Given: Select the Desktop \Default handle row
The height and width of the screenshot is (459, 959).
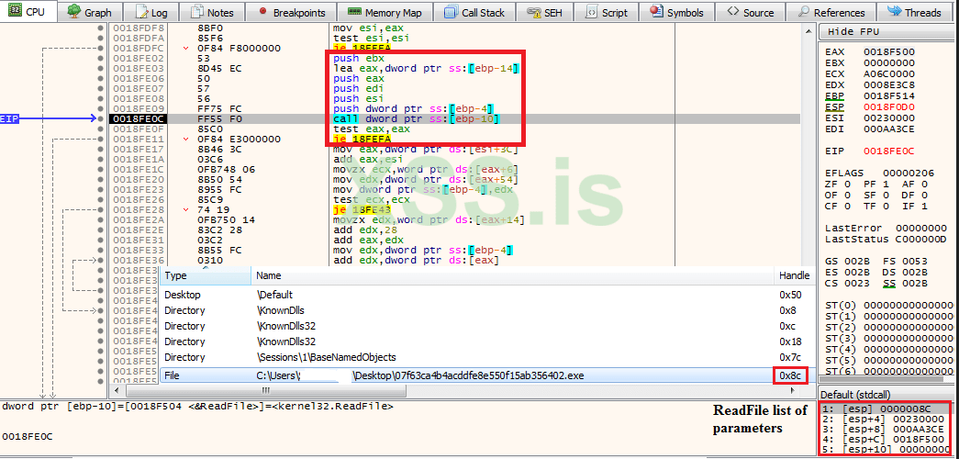Looking at the screenshot, I should (x=487, y=295).
